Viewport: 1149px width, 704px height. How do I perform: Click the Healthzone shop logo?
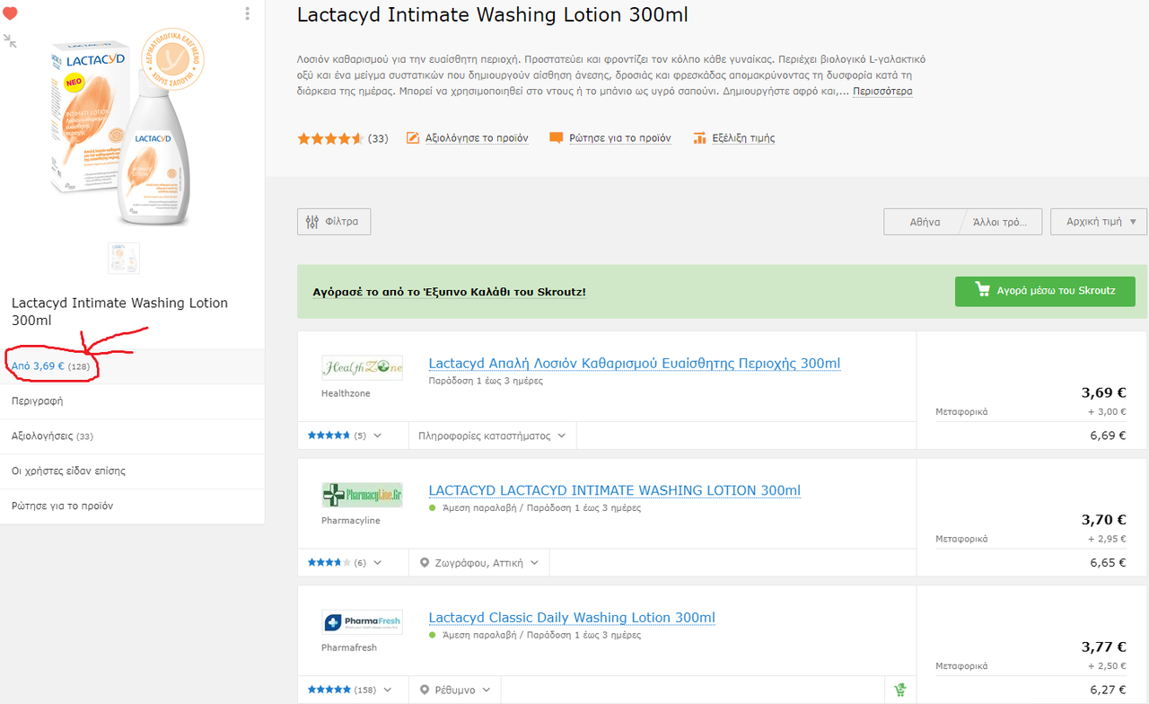362,367
